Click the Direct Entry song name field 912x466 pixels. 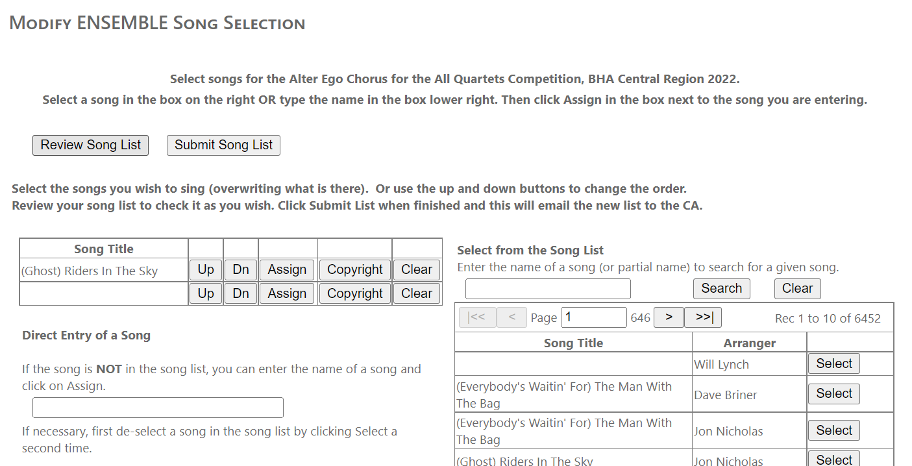pyautogui.click(x=158, y=408)
